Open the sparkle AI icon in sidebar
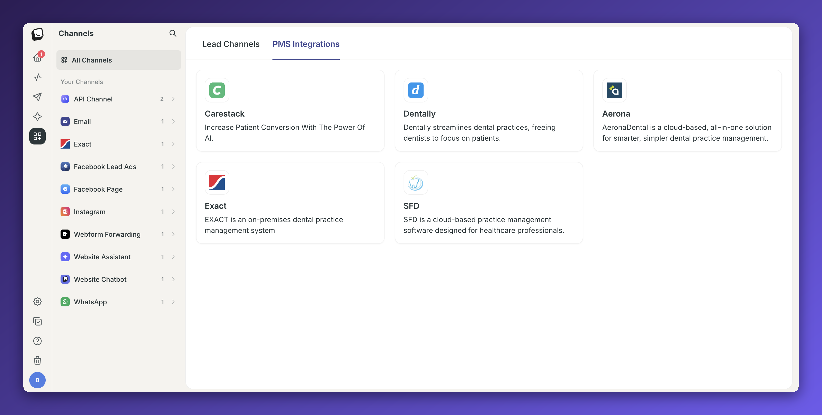 (37, 117)
